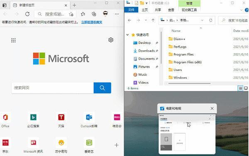Open Explorer help question mark
Viewport: 249px width, 156px height.
247,10
